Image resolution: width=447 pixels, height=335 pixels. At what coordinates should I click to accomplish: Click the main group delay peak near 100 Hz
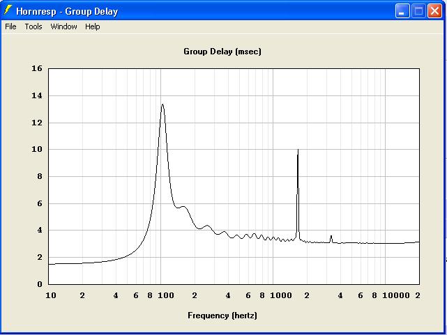click(162, 104)
